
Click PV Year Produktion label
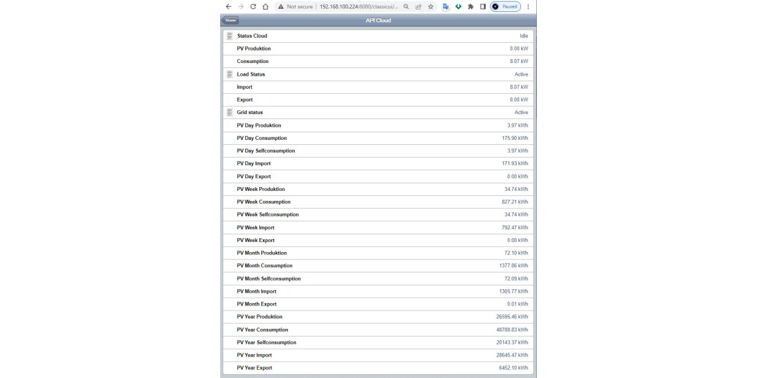point(260,316)
